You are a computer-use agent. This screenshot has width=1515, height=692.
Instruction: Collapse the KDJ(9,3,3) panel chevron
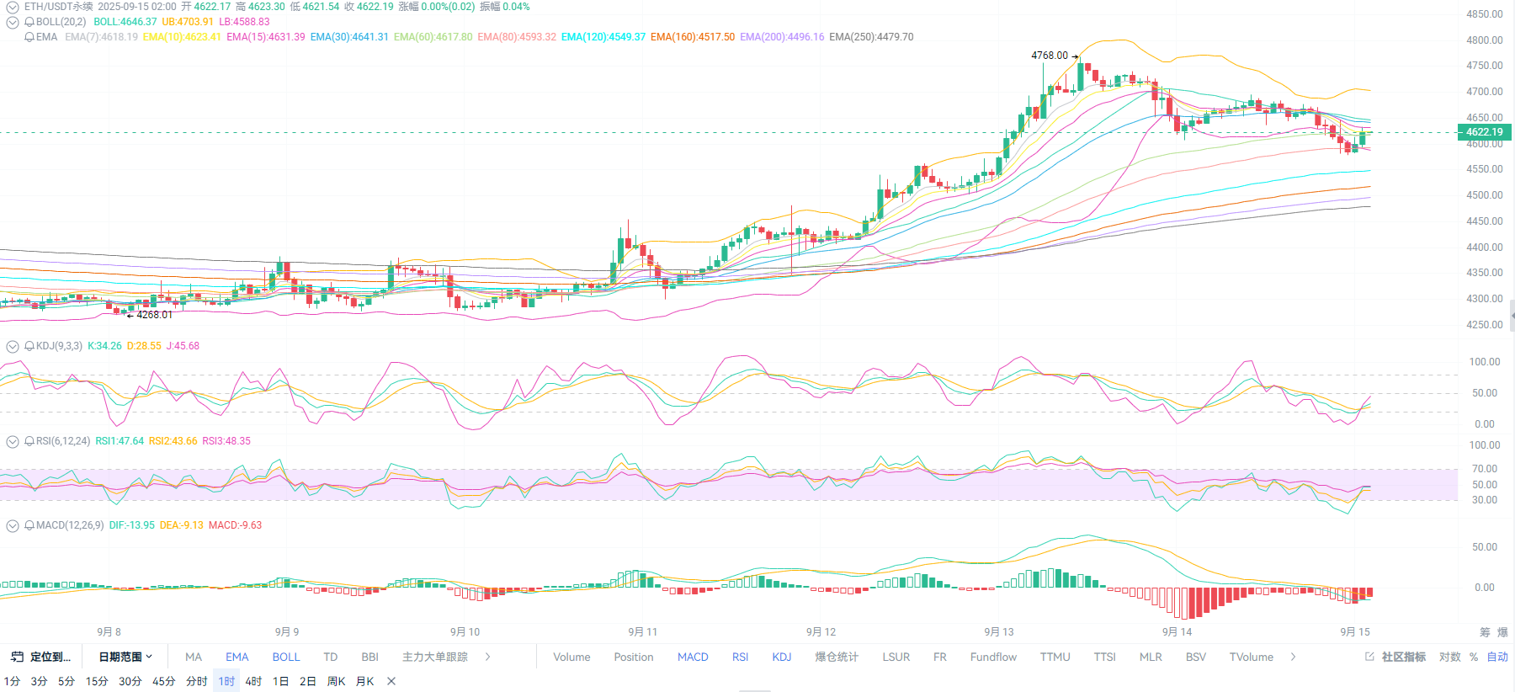point(13,346)
